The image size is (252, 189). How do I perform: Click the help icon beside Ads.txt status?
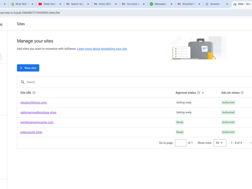click(x=242, y=93)
